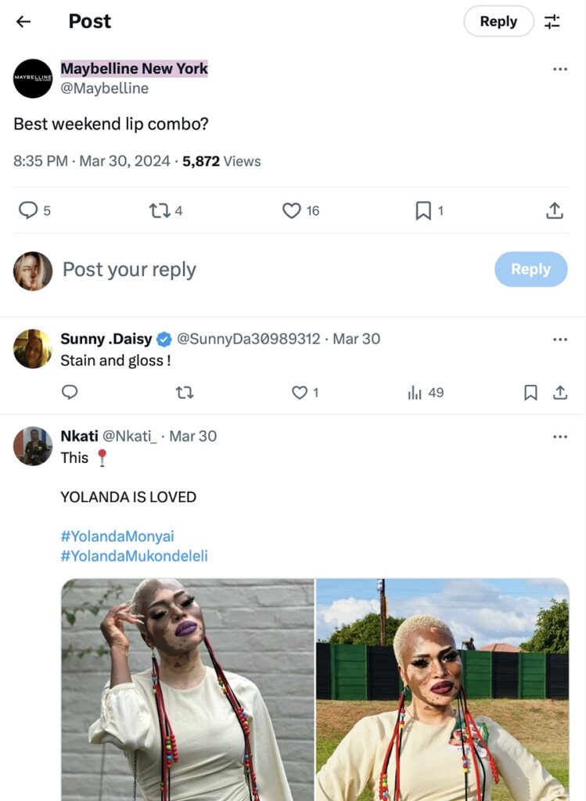586x801 pixels.
Task: Repost the Maybelline post
Action: (x=160, y=210)
